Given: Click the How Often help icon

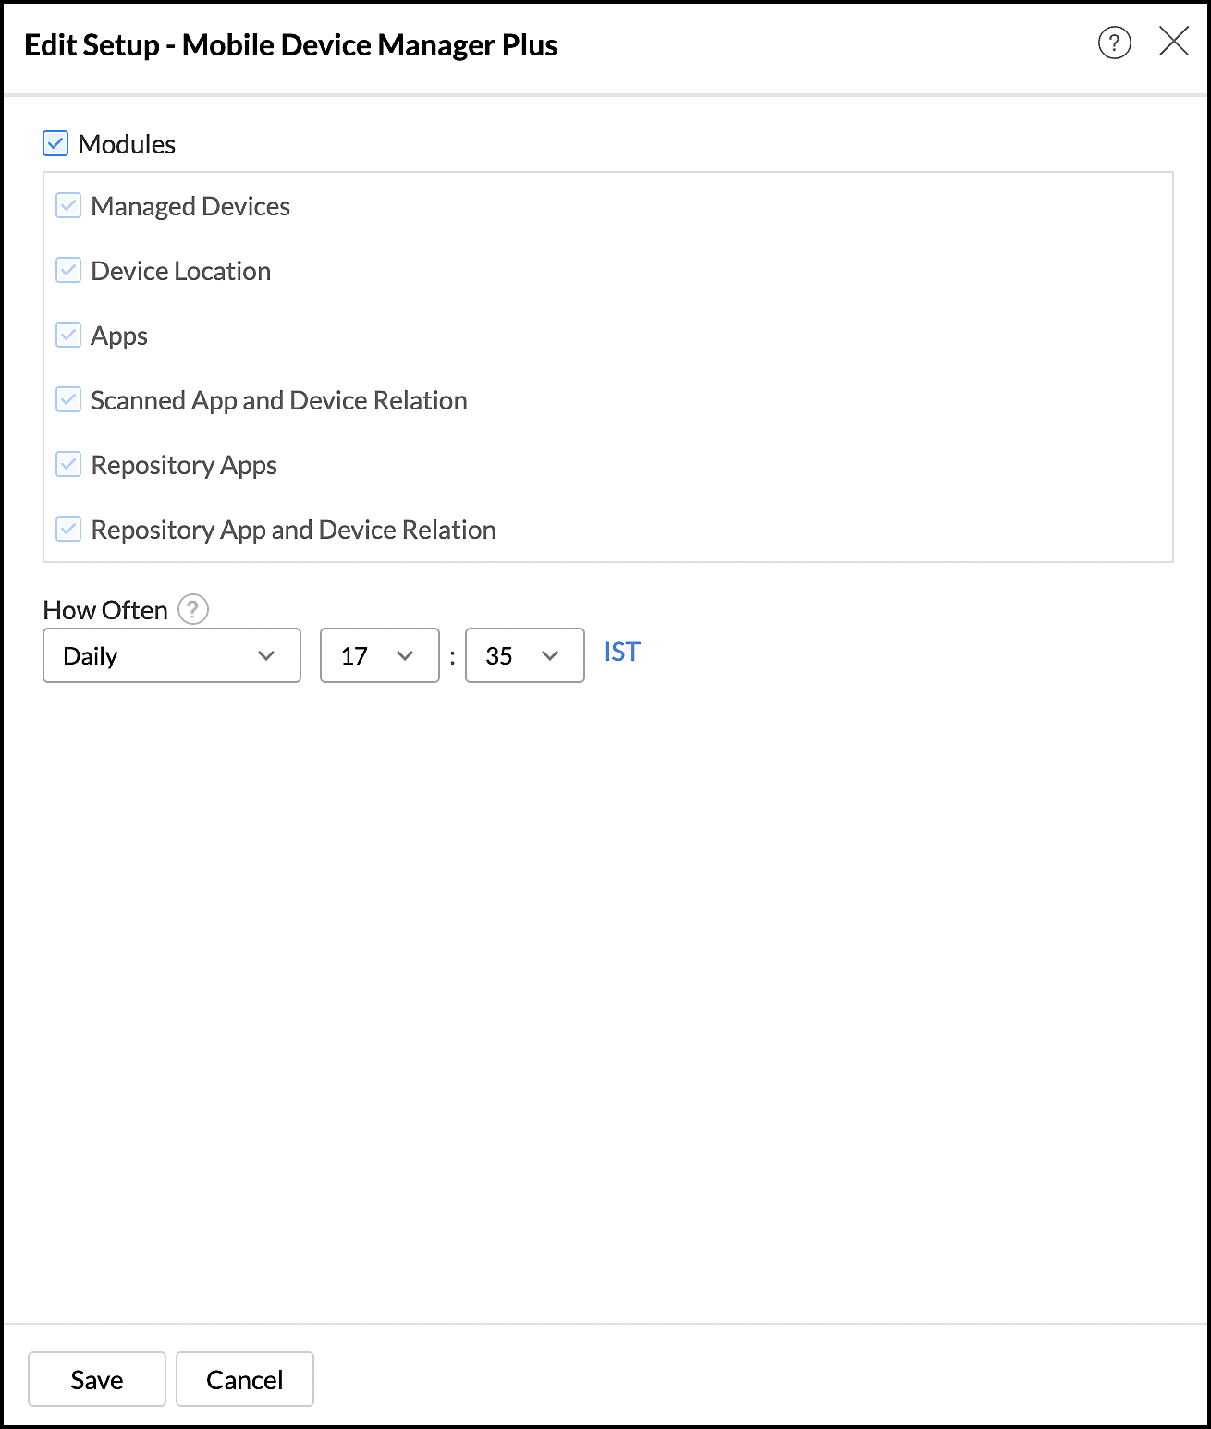Looking at the screenshot, I should 191,609.
